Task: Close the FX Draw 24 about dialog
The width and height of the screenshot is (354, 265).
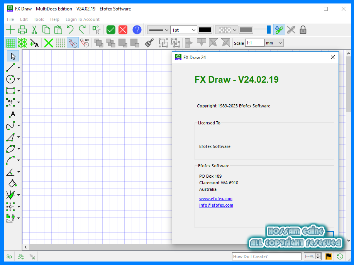Action: (x=332, y=57)
